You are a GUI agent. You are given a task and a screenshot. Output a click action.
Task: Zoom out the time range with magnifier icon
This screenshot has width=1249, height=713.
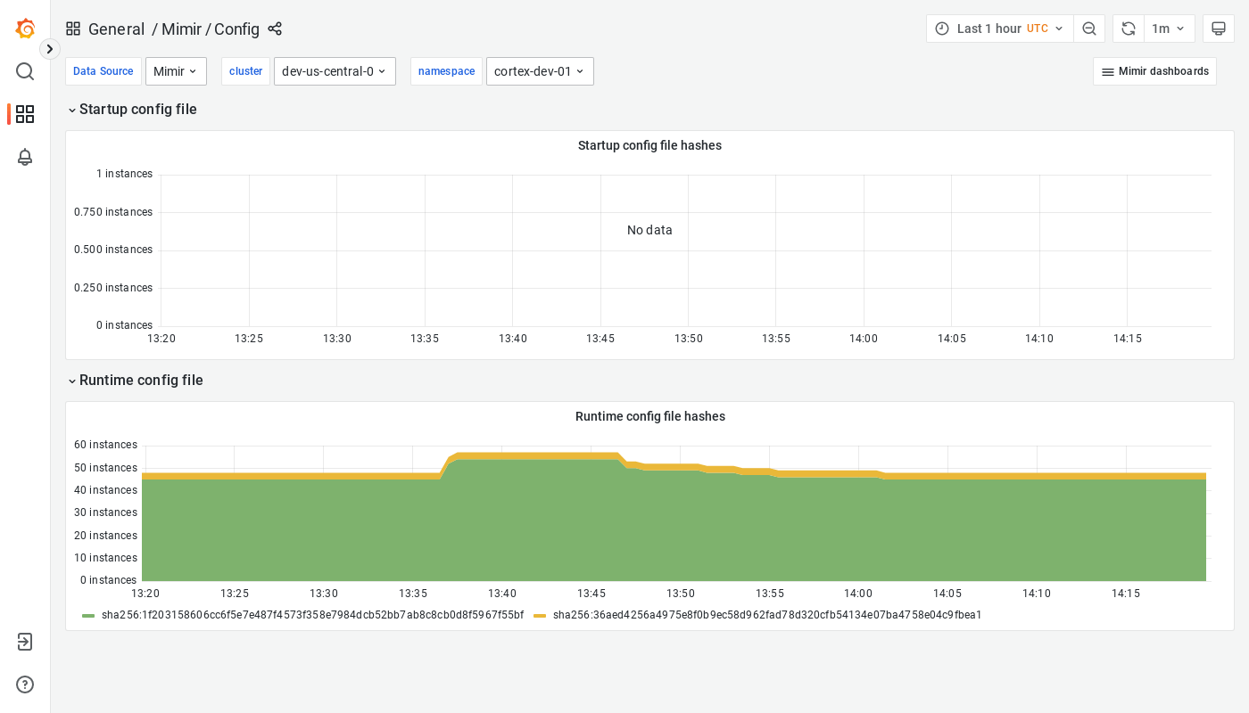(1089, 28)
